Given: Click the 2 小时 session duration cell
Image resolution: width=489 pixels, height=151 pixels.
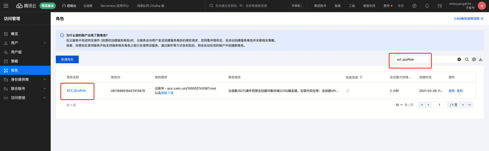Looking at the screenshot, I should click(x=394, y=91).
